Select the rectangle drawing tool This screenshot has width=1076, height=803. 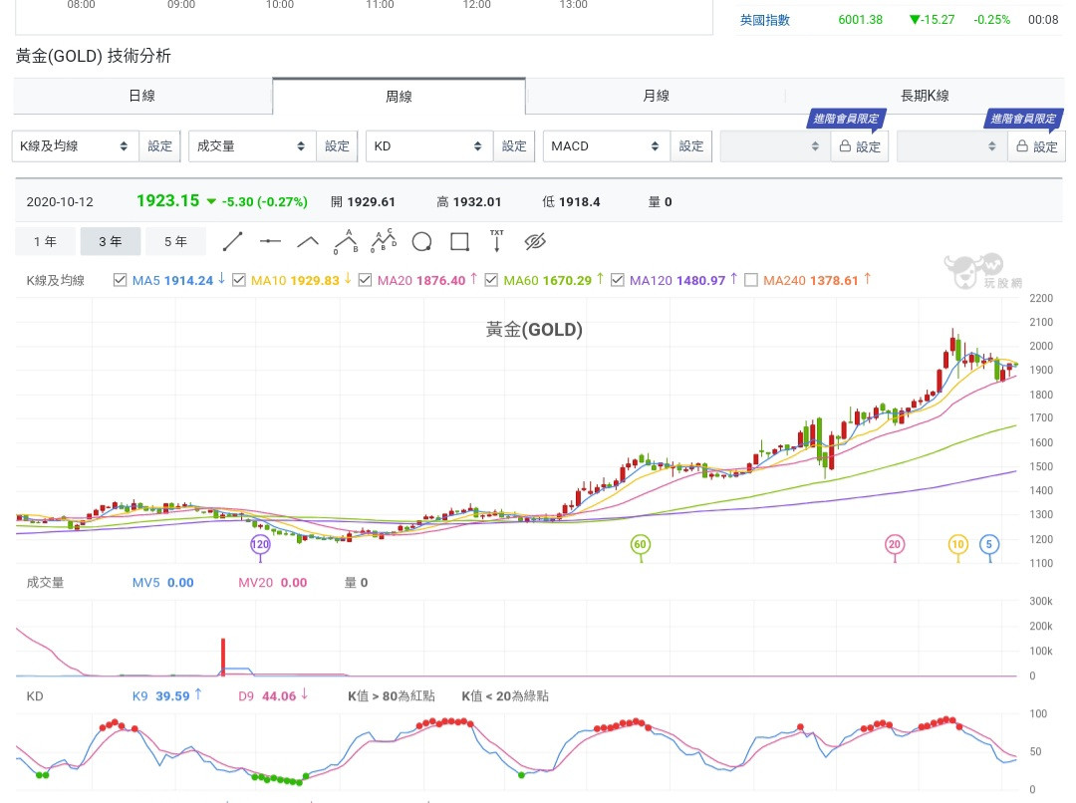(459, 241)
